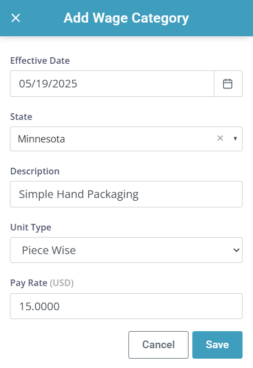Cancel adding the wage category
The image size is (253, 368).
pyautogui.click(x=158, y=345)
